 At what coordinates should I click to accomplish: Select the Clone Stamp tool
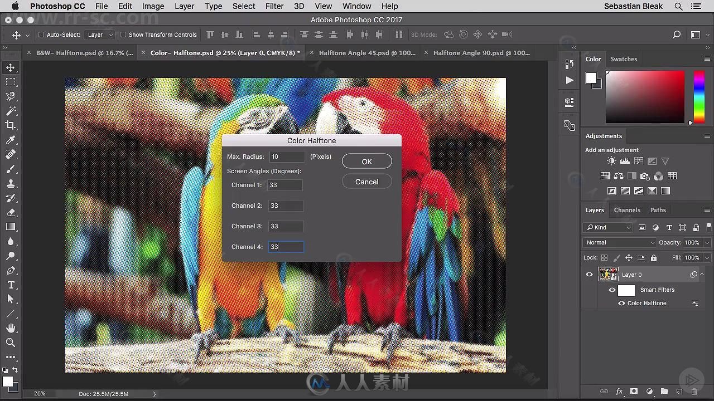pos(11,183)
